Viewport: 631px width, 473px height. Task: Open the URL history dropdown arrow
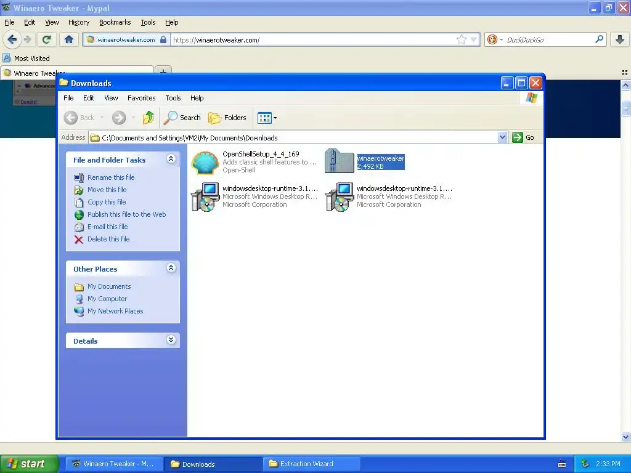(474, 39)
